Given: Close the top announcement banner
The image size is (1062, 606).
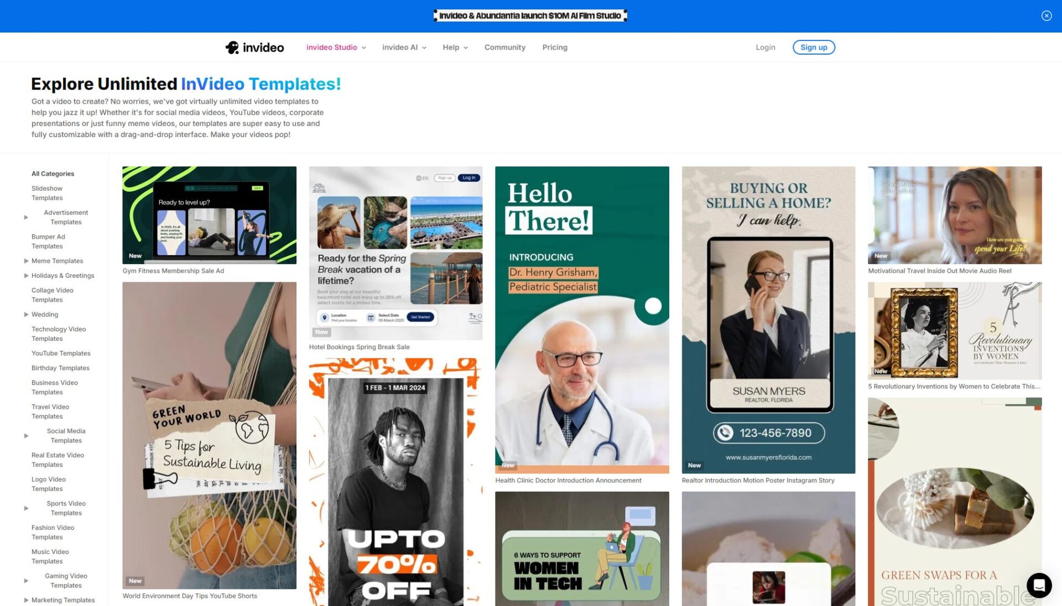Looking at the screenshot, I should 1046,15.
